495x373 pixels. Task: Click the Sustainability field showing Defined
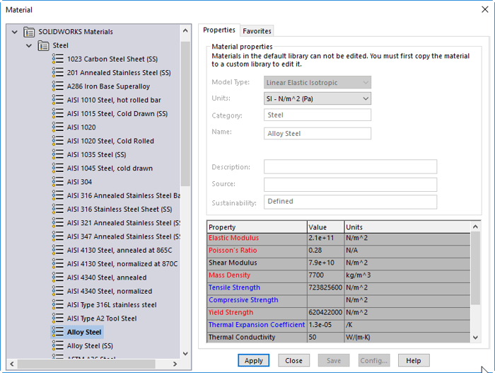tap(351, 202)
